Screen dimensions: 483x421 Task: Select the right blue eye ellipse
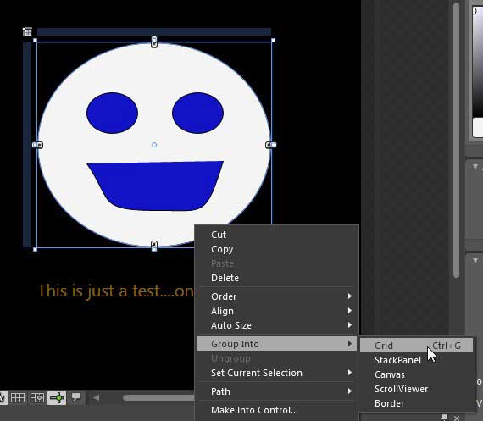[197, 113]
